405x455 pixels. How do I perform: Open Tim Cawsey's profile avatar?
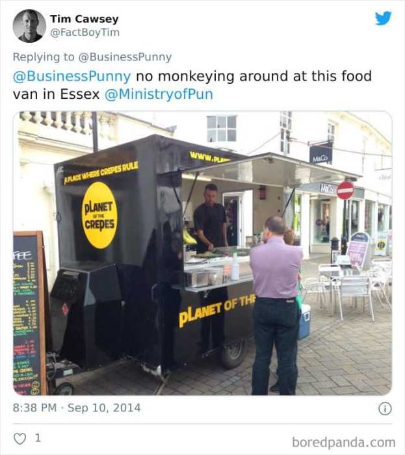point(29,26)
